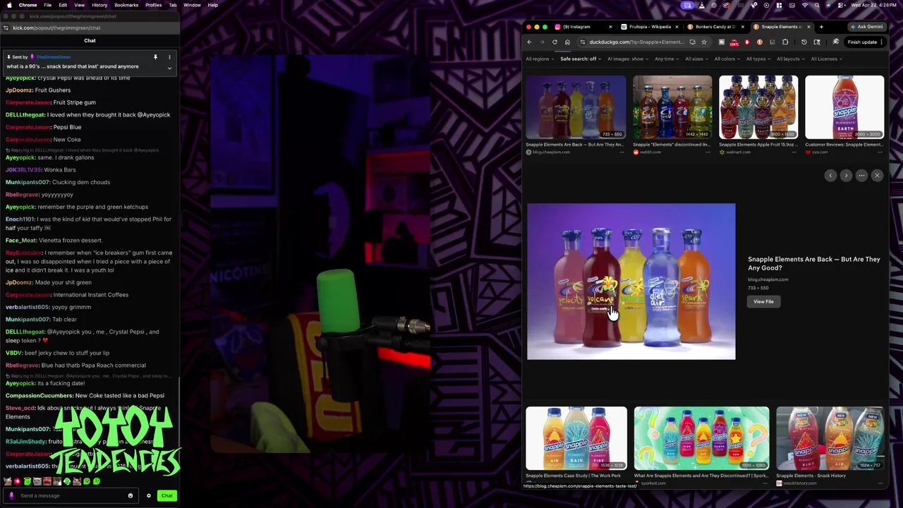Image resolution: width=903 pixels, height=508 pixels.
Task: Click Wi-Fi icon in menu bar
Action: (x=805, y=5)
